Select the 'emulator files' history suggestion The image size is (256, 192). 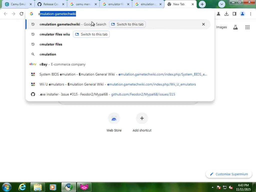pyautogui.click(x=118, y=44)
